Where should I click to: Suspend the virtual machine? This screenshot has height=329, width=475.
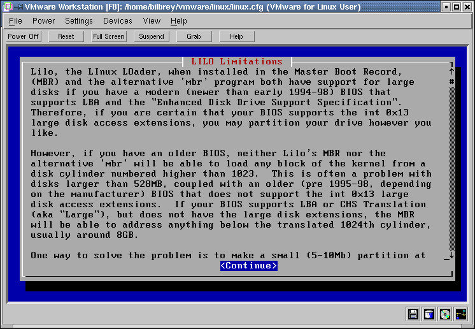click(152, 36)
